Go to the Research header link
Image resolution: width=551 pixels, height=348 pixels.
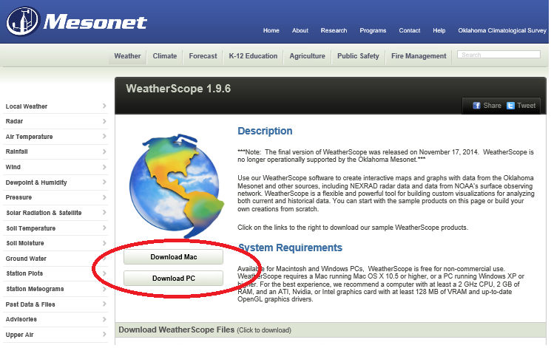334,31
